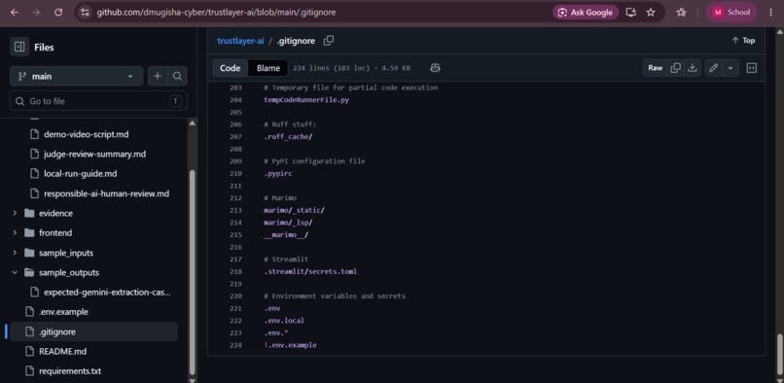Open the symbols panel icon
The image size is (784, 383).
pos(752,68)
